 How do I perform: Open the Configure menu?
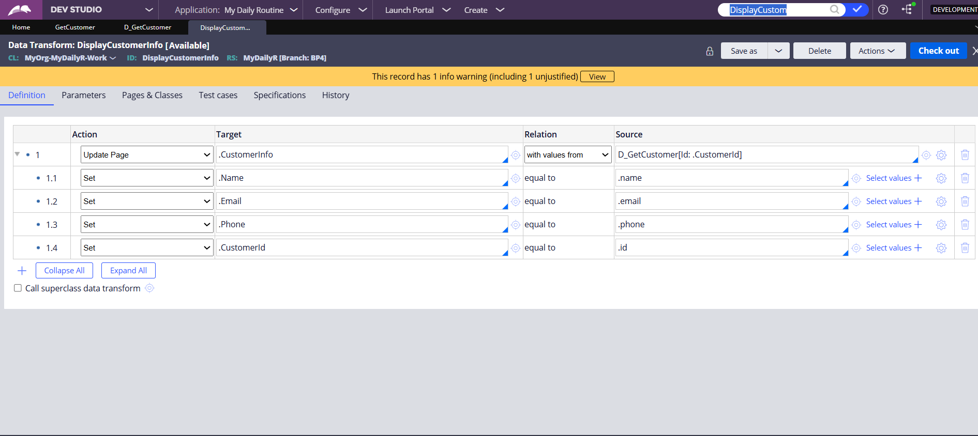(x=340, y=10)
